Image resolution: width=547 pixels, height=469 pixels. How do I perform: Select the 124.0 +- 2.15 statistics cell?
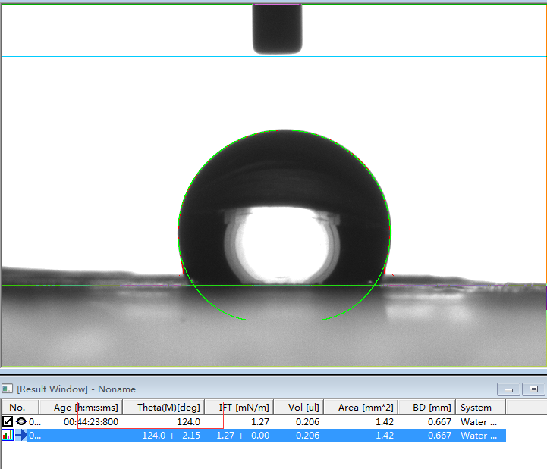tap(171, 436)
